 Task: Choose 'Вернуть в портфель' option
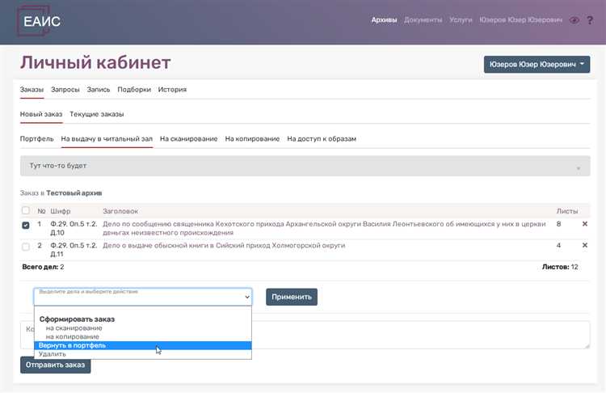[72, 345]
